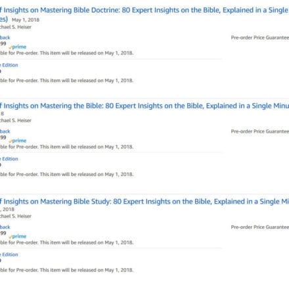The image size is (289, 289).
Task: Select Paperback format for Mastering the Bible book
Action: click(5, 131)
